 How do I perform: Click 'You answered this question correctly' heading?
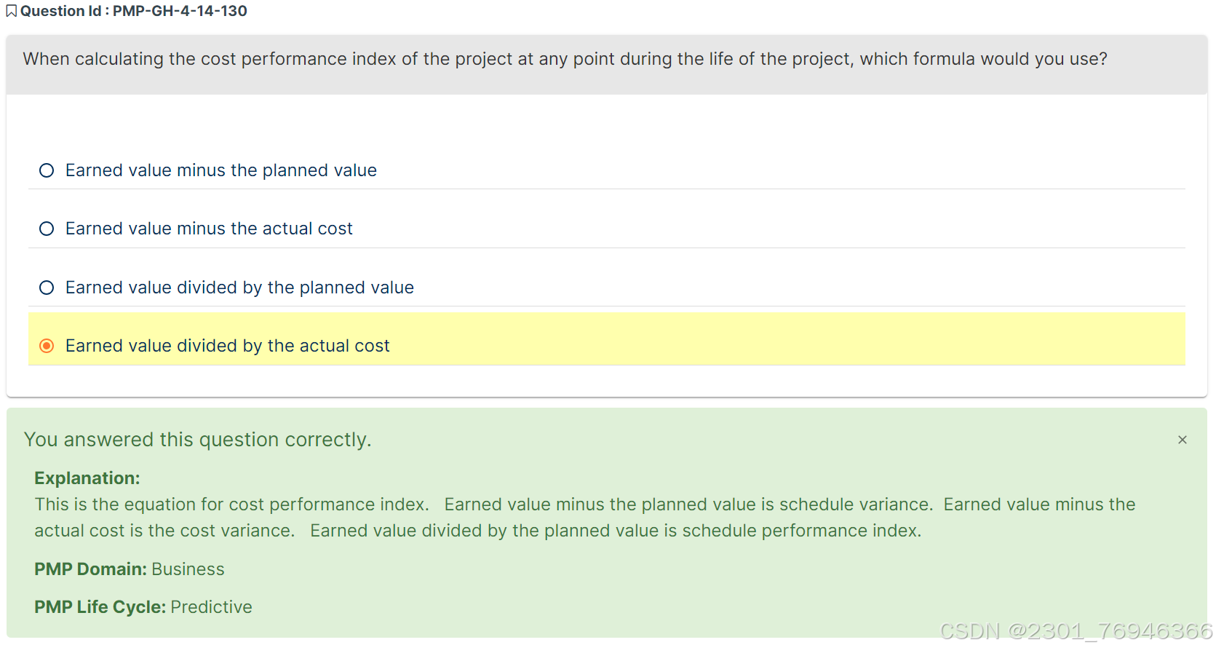point(197,440)
